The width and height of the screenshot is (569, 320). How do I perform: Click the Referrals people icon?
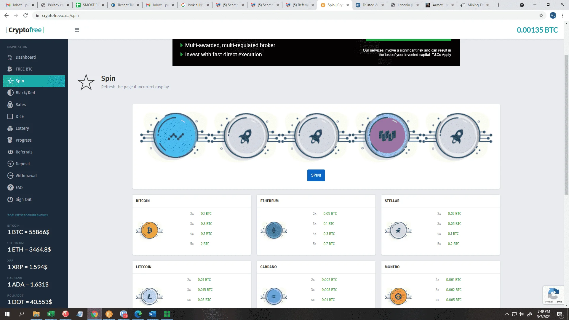(x=10, y=152)
